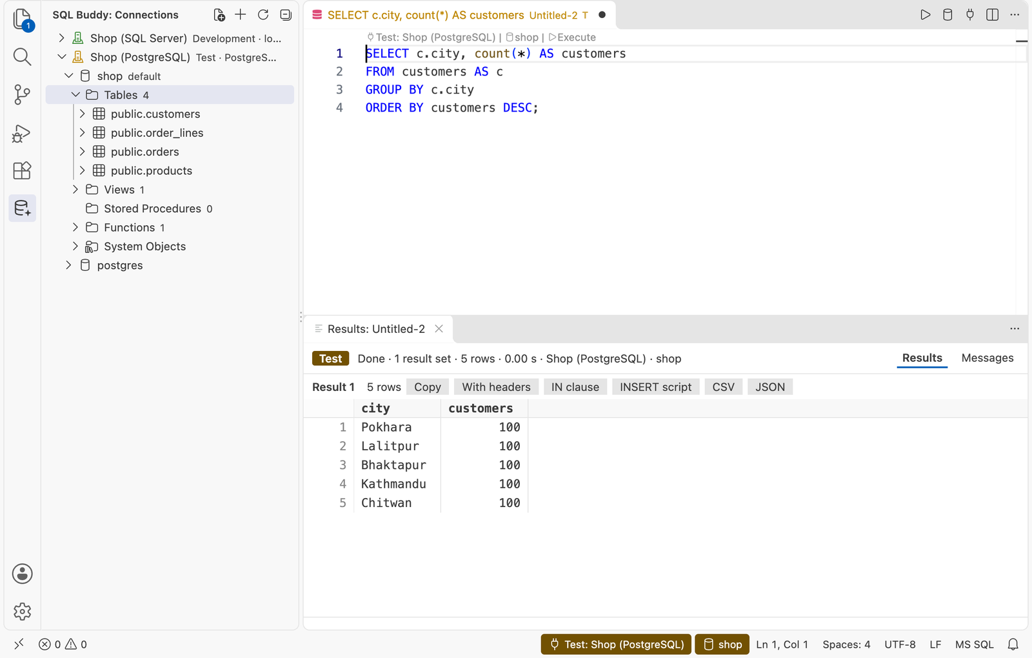The height and width of the screenshot is (658, 1032).
Task: Add a new connection with plus icon
Action: pyautogui.click(x=241, y=14)
